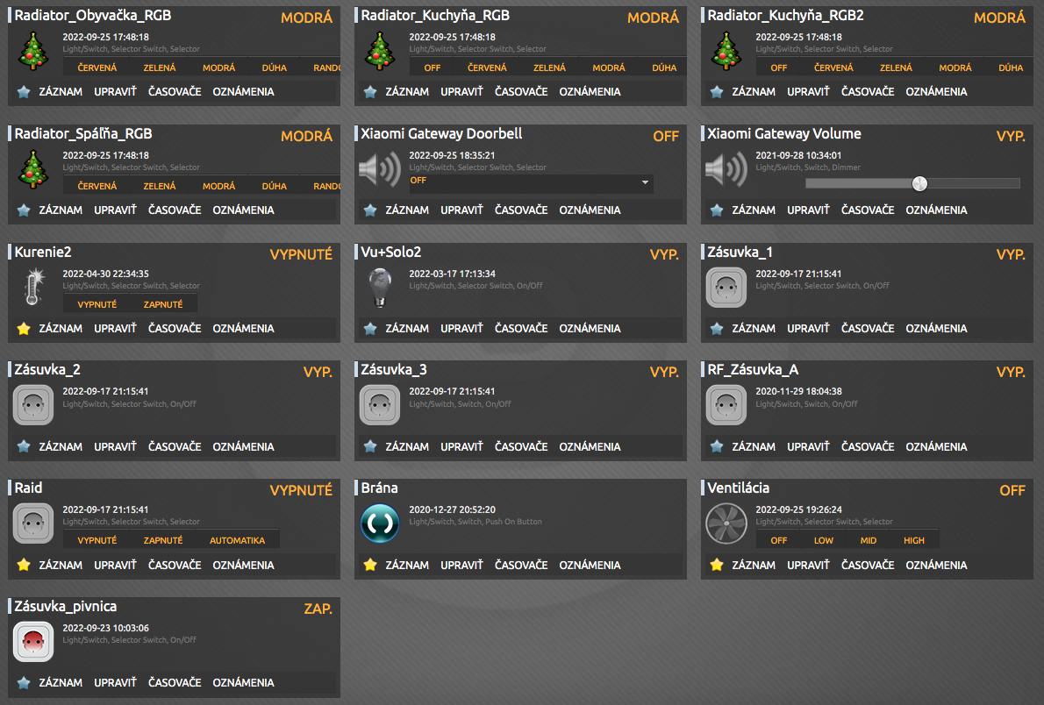Open ČASOVAČE for Ventilácia
This screenshot has height=705, width=1044.
pyautogui.click(x=868, y=565)
